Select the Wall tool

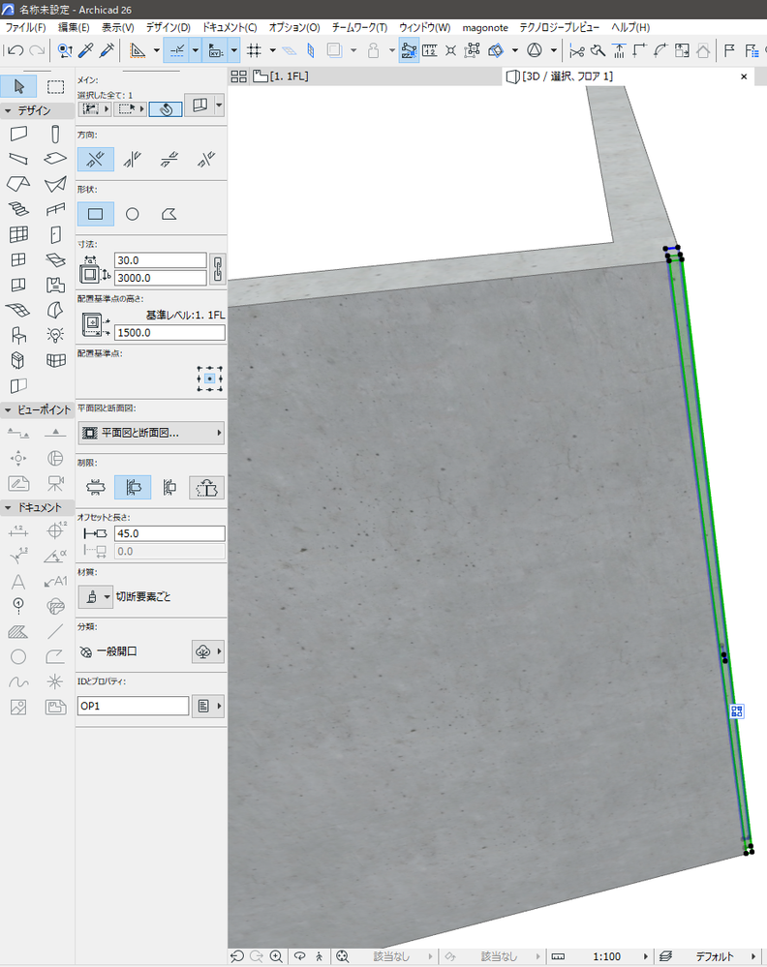[18, 134]
